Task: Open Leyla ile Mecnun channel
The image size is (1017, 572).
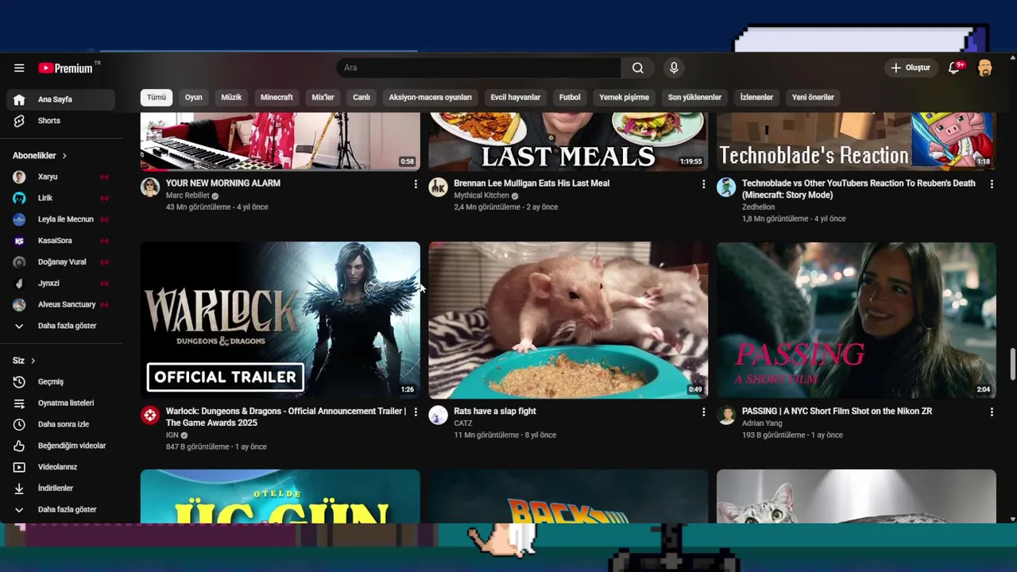Action: [x=61, y=219]
